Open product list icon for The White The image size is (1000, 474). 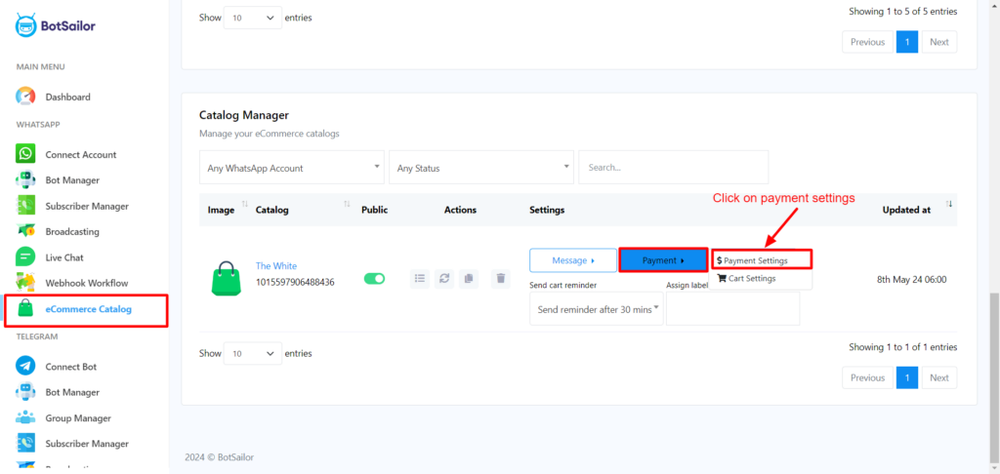click(420, 278)
